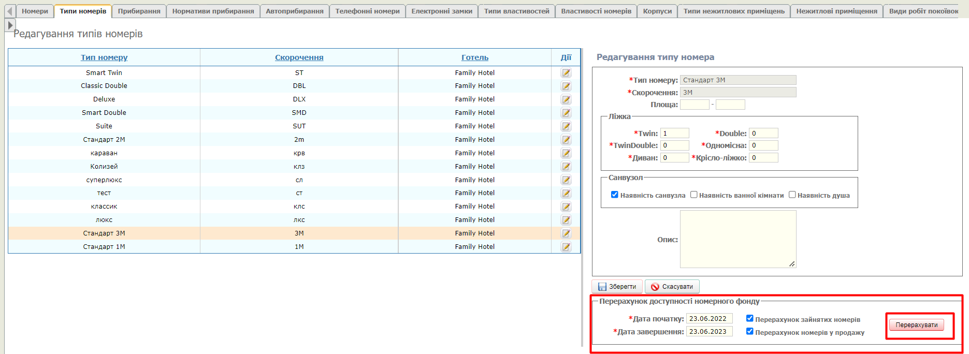Screen dimensions: 969x354
Task: Uncheck Наявність санвузла checkbox
Action: tap(614, 195)
